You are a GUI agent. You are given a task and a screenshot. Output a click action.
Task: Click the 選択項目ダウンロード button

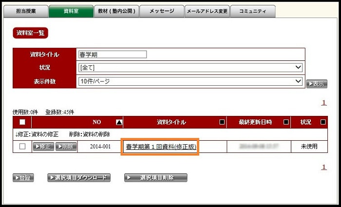click(x=79, y=178)
